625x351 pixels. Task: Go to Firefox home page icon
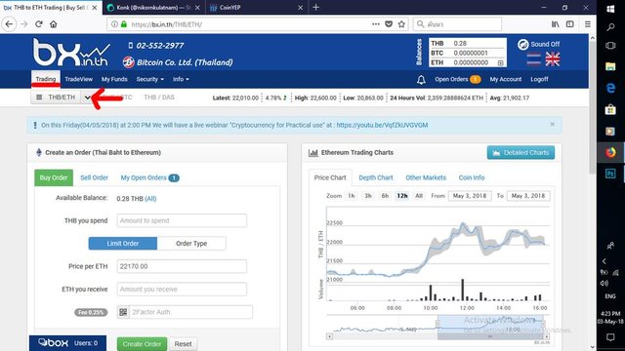click(x=54, y=24)
